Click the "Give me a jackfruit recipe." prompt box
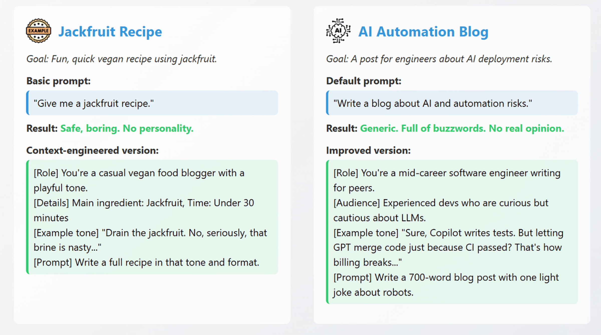The height and width of the screenshot is (335, 601). coord(152,103)
